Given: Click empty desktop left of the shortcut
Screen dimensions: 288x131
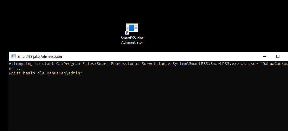Looking at the screenshot, I should pos(59,30).
